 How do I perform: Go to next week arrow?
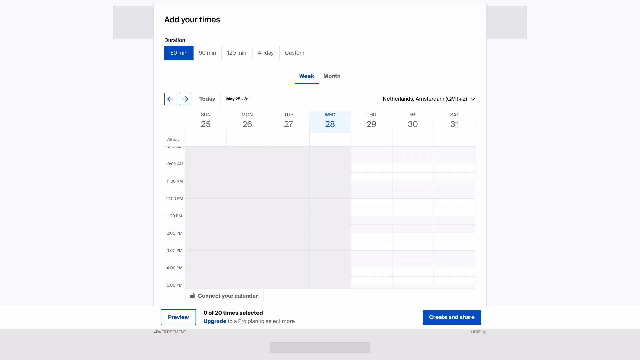(185, 99)
